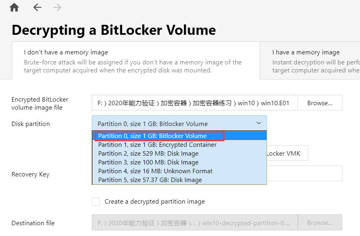The image size is (360, 236).
Task: Switch to "I don't have a memory image" tab
Action: (136, 60)
